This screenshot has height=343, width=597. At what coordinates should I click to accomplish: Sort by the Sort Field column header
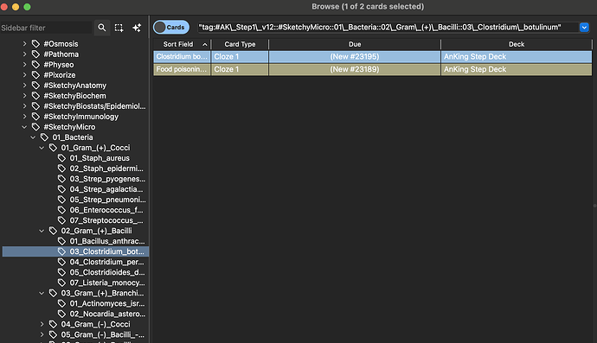(182, 44)
